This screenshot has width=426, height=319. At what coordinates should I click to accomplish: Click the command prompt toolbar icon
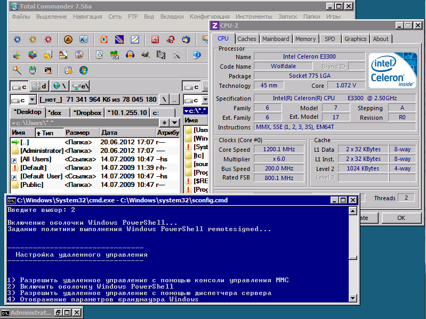48,70
